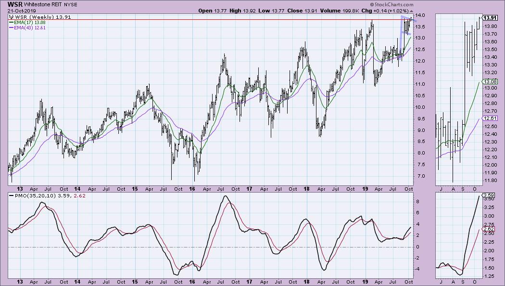The height and width of the screenshot is (286, 505).
Task: Click the up triangle after the Chg value
Action: pyautogui.click(x=411, y=11)
